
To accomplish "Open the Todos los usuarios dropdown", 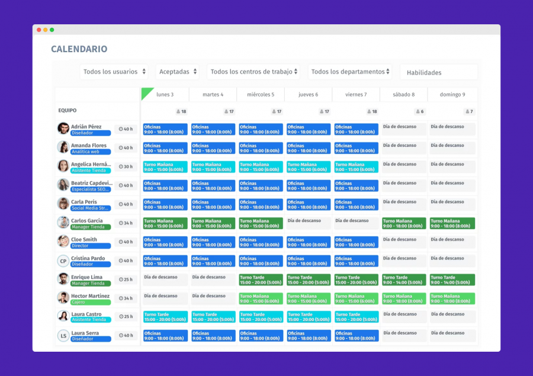I will pyautogui.click(x=114, y=72).
